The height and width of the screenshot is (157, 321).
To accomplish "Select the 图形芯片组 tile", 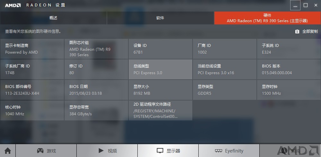I will coord(96,49).
